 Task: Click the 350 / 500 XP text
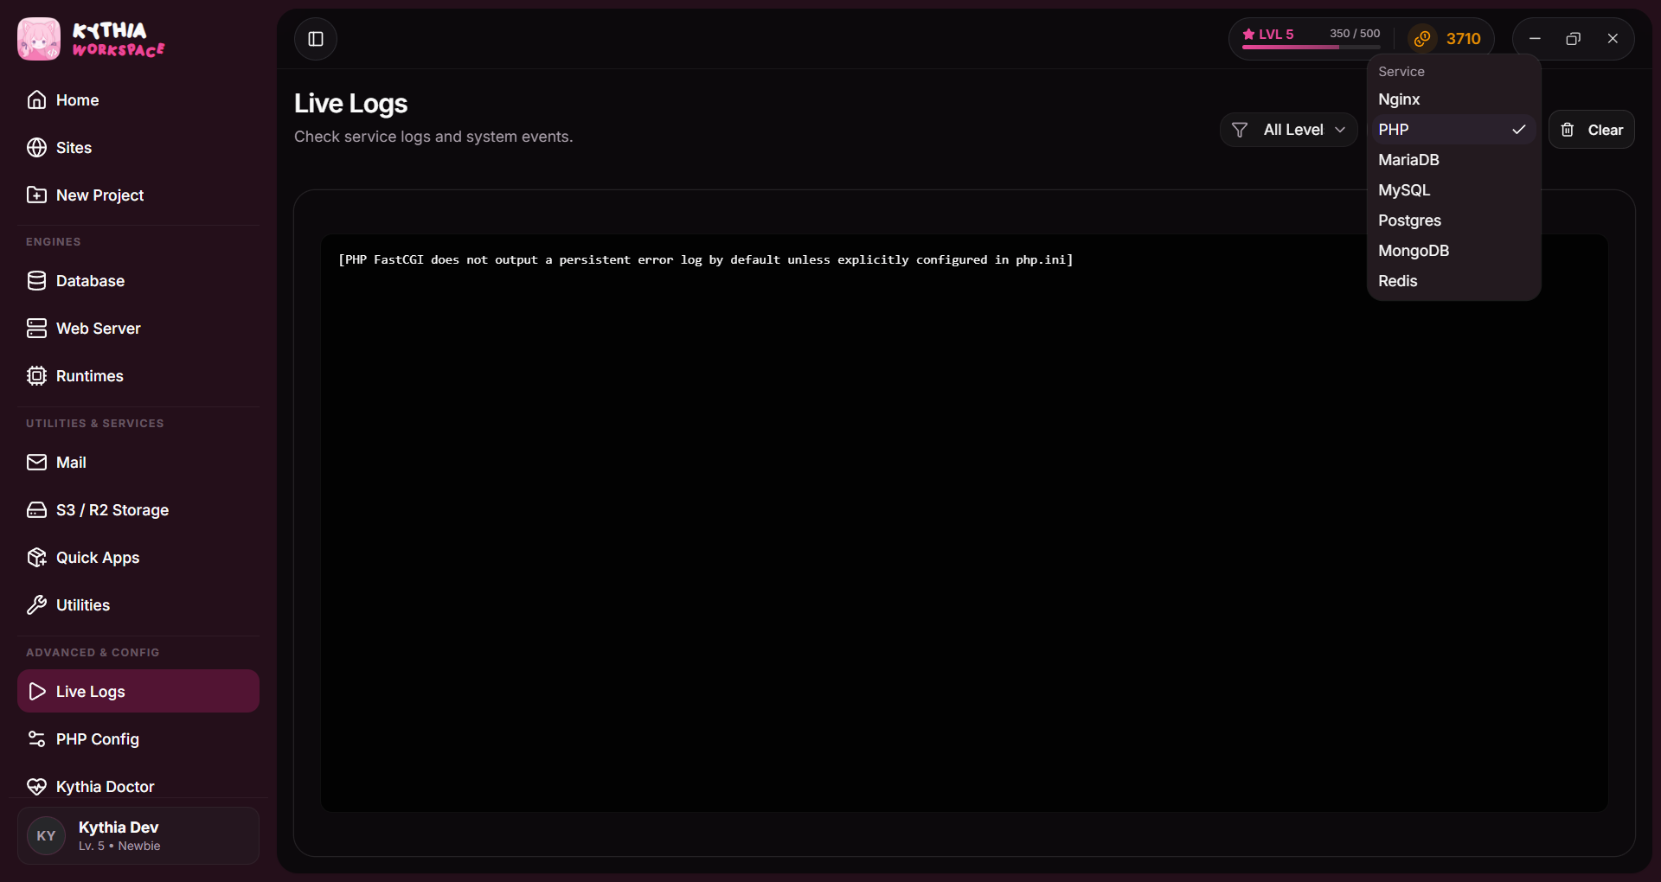1355,34
